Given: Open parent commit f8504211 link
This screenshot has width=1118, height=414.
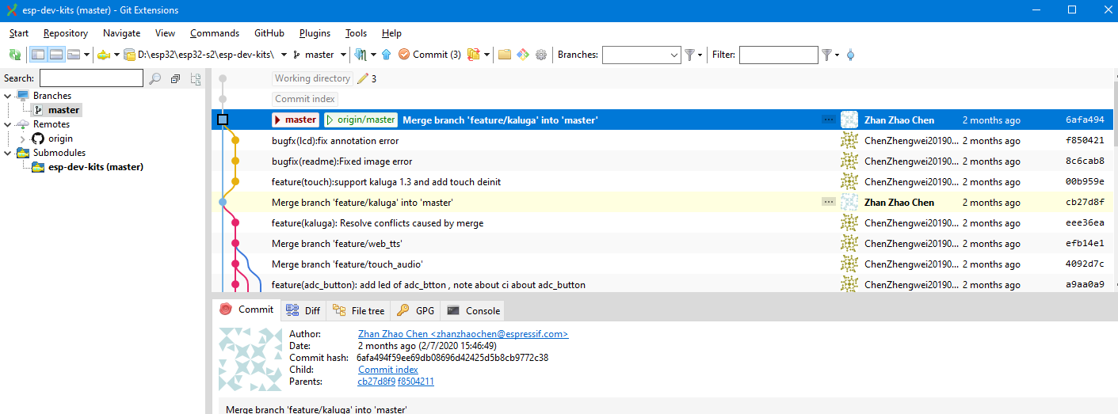Looking at the screenshot, I should pyautogui.click(x=416, y=382).
